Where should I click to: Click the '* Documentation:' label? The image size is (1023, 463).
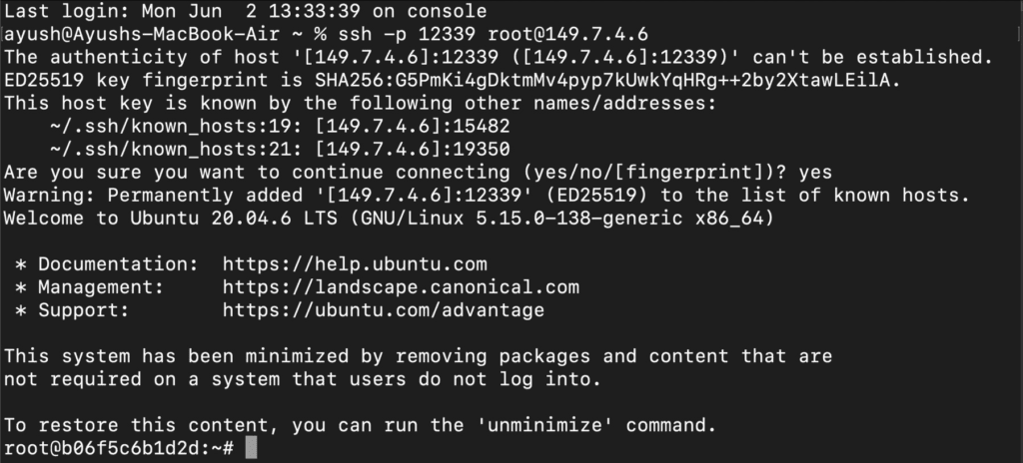coord(106,264)
